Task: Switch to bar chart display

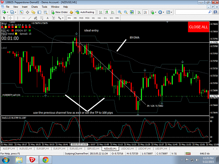Action: click(101, 12)
